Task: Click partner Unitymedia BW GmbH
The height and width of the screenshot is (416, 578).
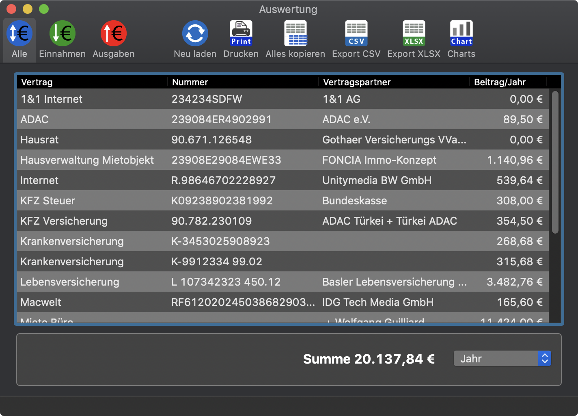Action: [377, 180]
